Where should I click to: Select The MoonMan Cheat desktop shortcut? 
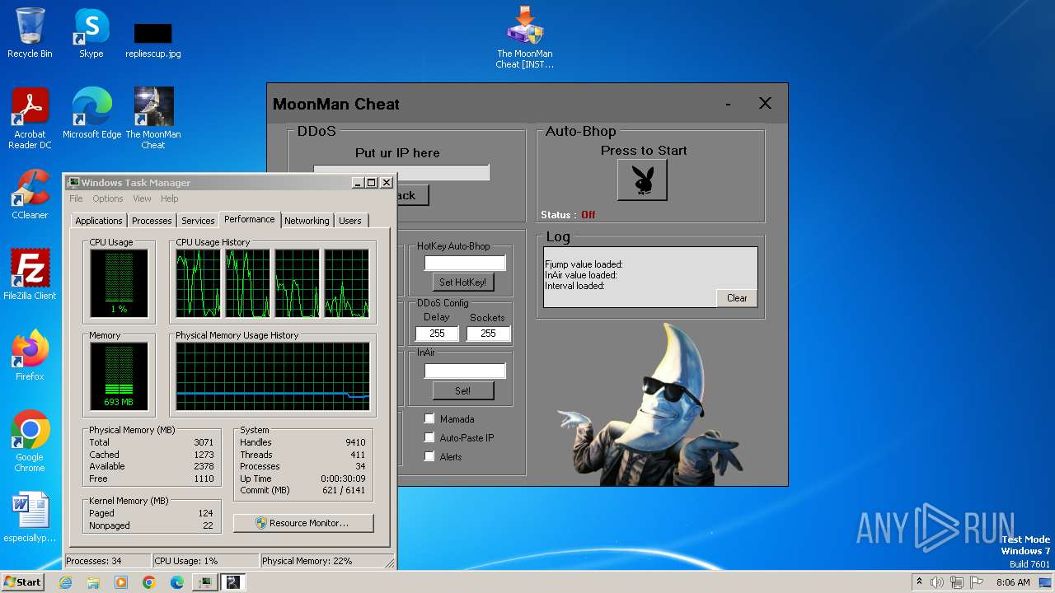click(153, 119)
